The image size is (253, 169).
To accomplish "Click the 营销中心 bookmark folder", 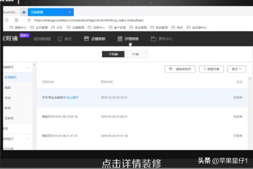I will tap(19, 28).
